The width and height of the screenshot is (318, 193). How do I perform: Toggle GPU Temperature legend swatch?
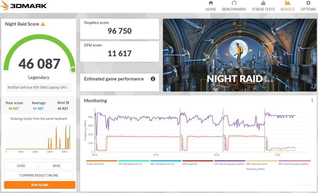pos(166,161)
